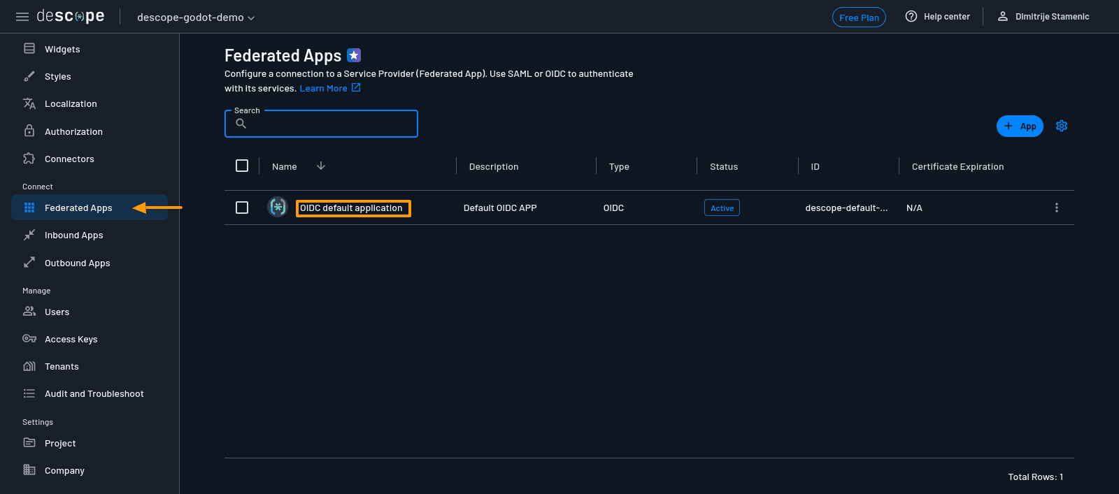The image size is (1119, 494).
Task: Click the OIDC default application logo icon
Action: (x=278, y=208)
